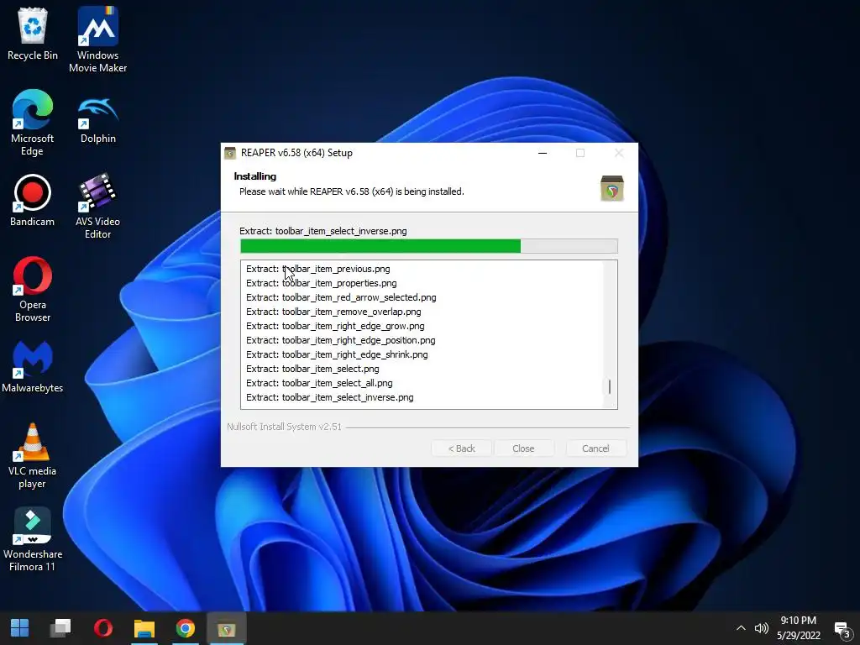Click the Extract status label above progress
This screenshot has width=860, height=645.
[323, 231]
